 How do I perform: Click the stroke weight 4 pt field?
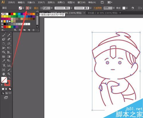click(46, 8)
